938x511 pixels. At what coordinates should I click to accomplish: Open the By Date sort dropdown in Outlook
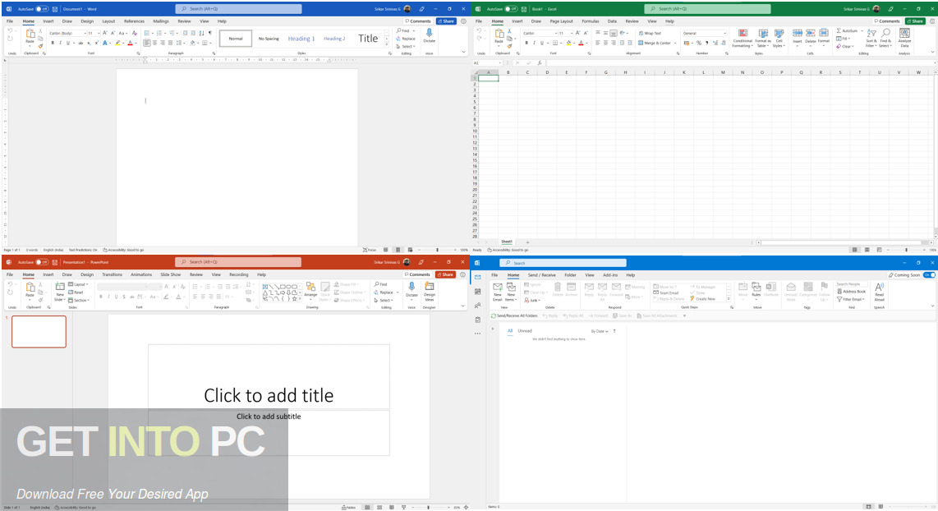click(600, 331)
